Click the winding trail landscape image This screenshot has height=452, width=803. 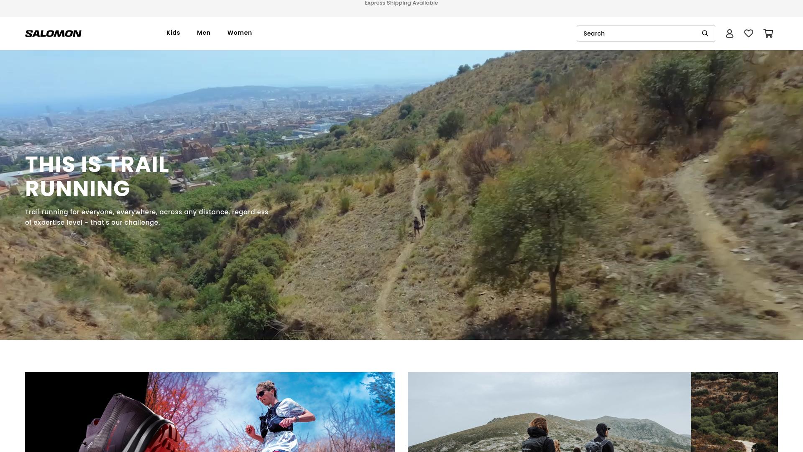pyautogui.click(x=734, y=412)
